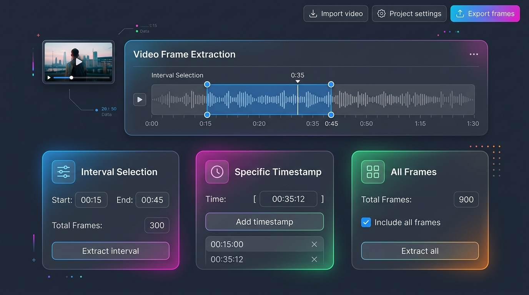This screenshot has height=295, width=529.
Task: Click the Interval Selection sliders icon
Action: 63,172
